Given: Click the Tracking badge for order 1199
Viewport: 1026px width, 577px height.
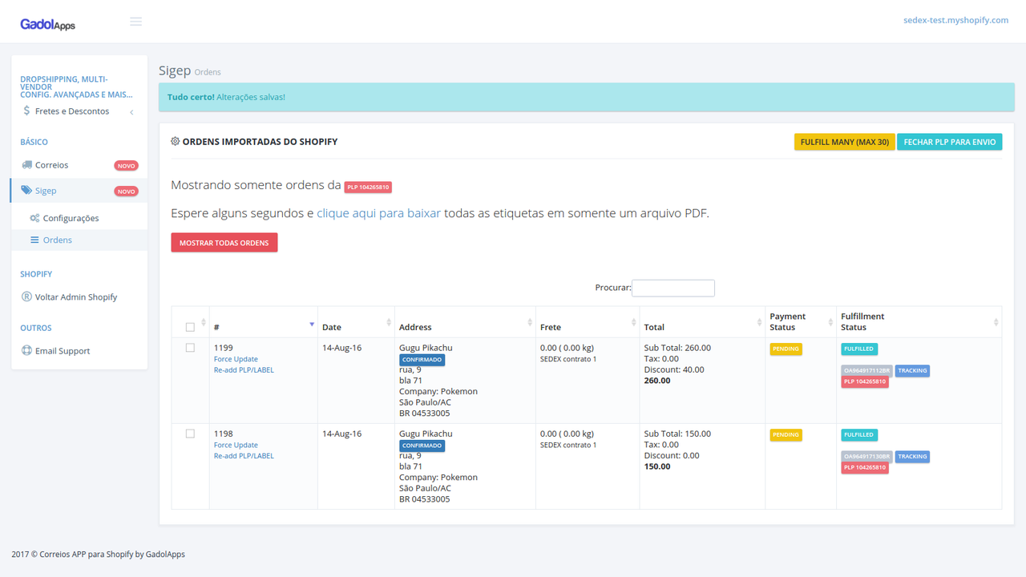Looking at the screenshot, I should (x=912, y=370).
